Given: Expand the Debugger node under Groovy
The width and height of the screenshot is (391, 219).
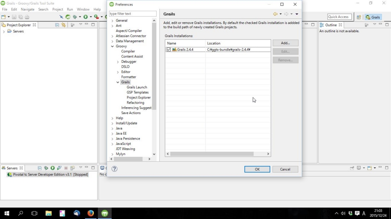Looking at the screenshot, I should pos(118,62).
